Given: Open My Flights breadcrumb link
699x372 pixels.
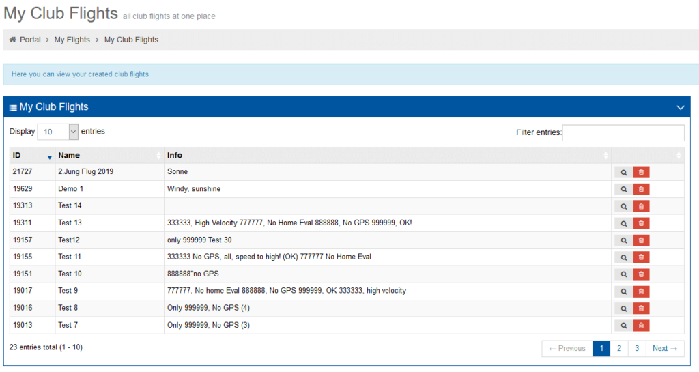Looking at the screenshot, I should pyautogui.click(x=72, y=40).
